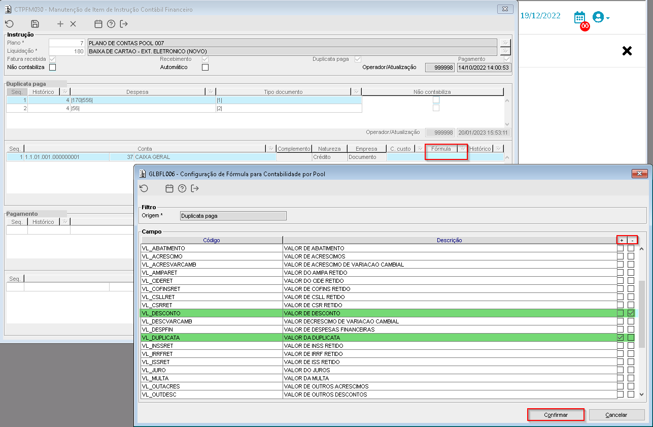The height and width of the screenshot is (427, 653).
Task: Toggle the Automático checkbox
Action: (205, 67)
